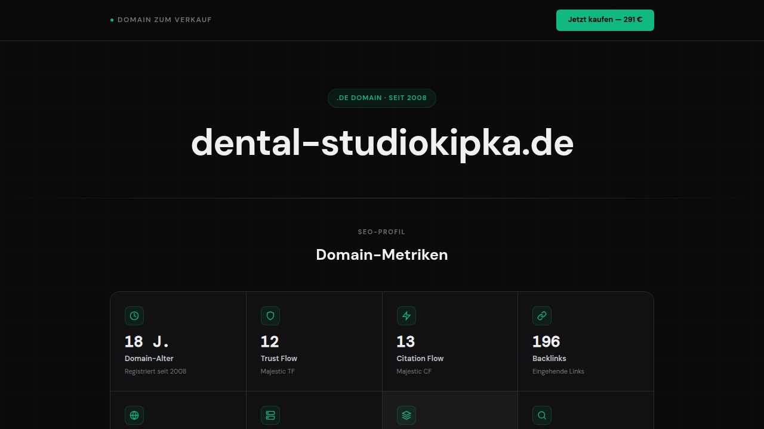Viewport: 764px width, 429px height.
Task: Click the 18 J. domain age value
Action: pos(147,341)
